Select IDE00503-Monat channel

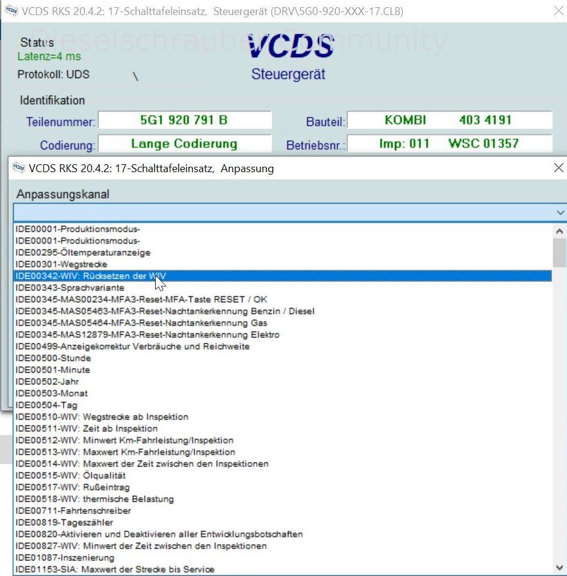(x=283, y=394)
